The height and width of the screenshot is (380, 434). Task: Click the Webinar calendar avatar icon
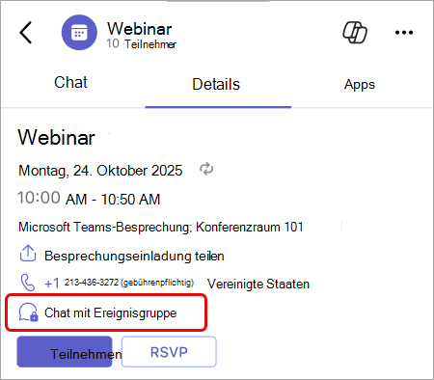tap(79, 33)
